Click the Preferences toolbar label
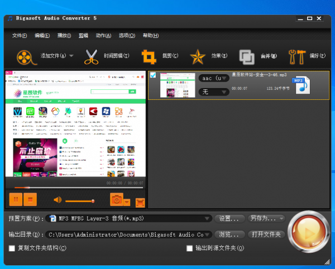Viewport: 335px width, 269px height. tap(318, 56)
